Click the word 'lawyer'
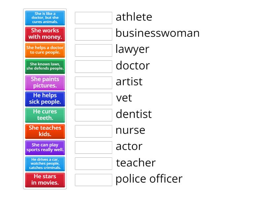The height and width of the screenshot is (198, 264). click(x=132, y=49)
